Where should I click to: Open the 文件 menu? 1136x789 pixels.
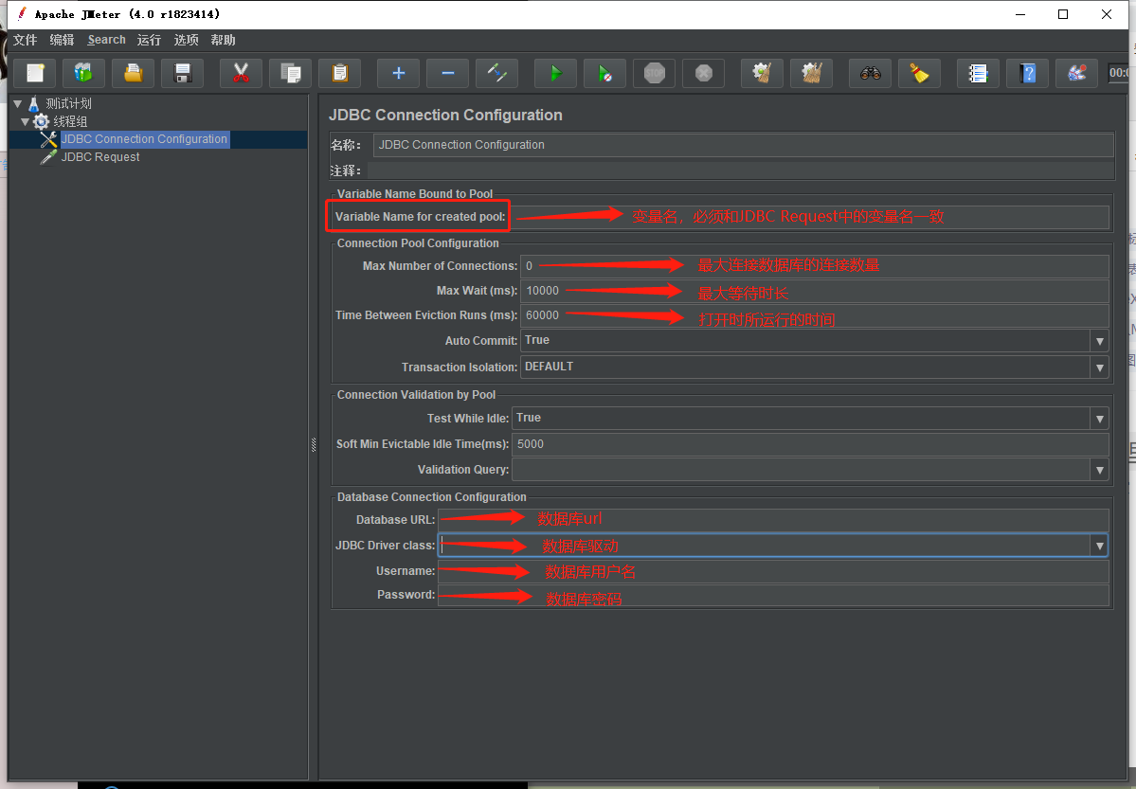26,40
